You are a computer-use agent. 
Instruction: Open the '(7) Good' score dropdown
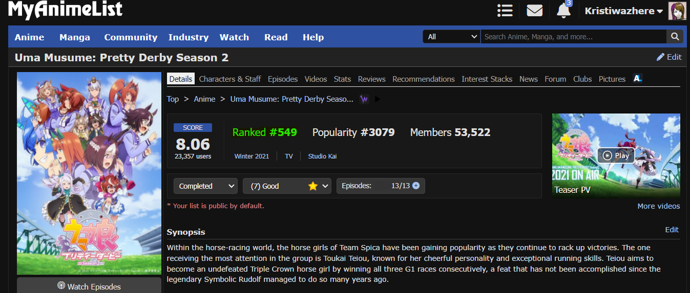tap(287, 186)
